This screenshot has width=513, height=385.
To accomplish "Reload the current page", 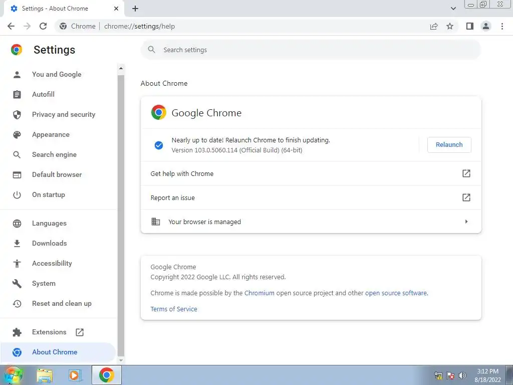I will (x=43, y=26).
